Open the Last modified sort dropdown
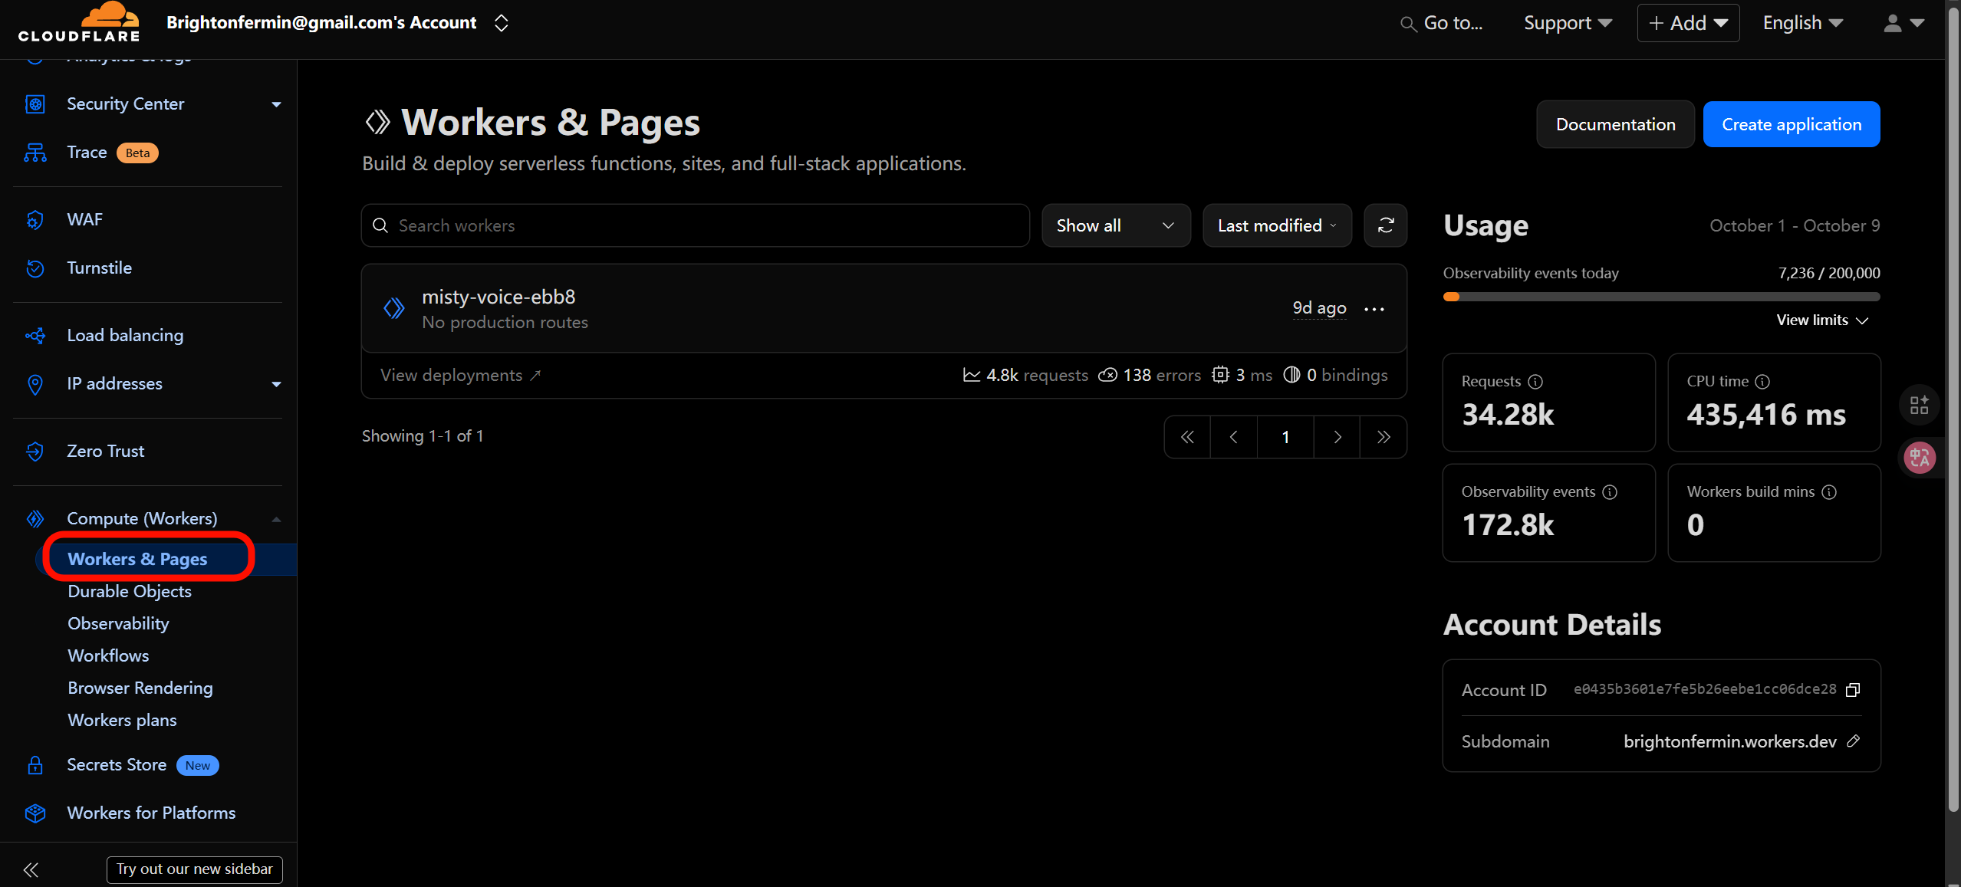 coord(1276,225)
